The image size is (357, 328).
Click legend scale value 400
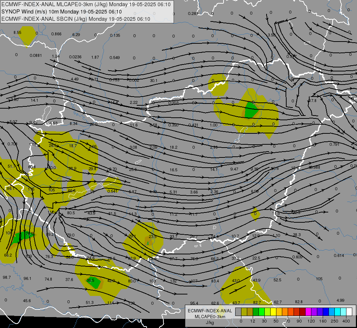[x=346, y=321]
